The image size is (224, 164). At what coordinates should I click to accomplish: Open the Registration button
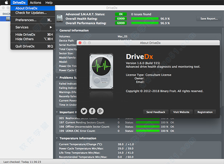pos(205,112)
